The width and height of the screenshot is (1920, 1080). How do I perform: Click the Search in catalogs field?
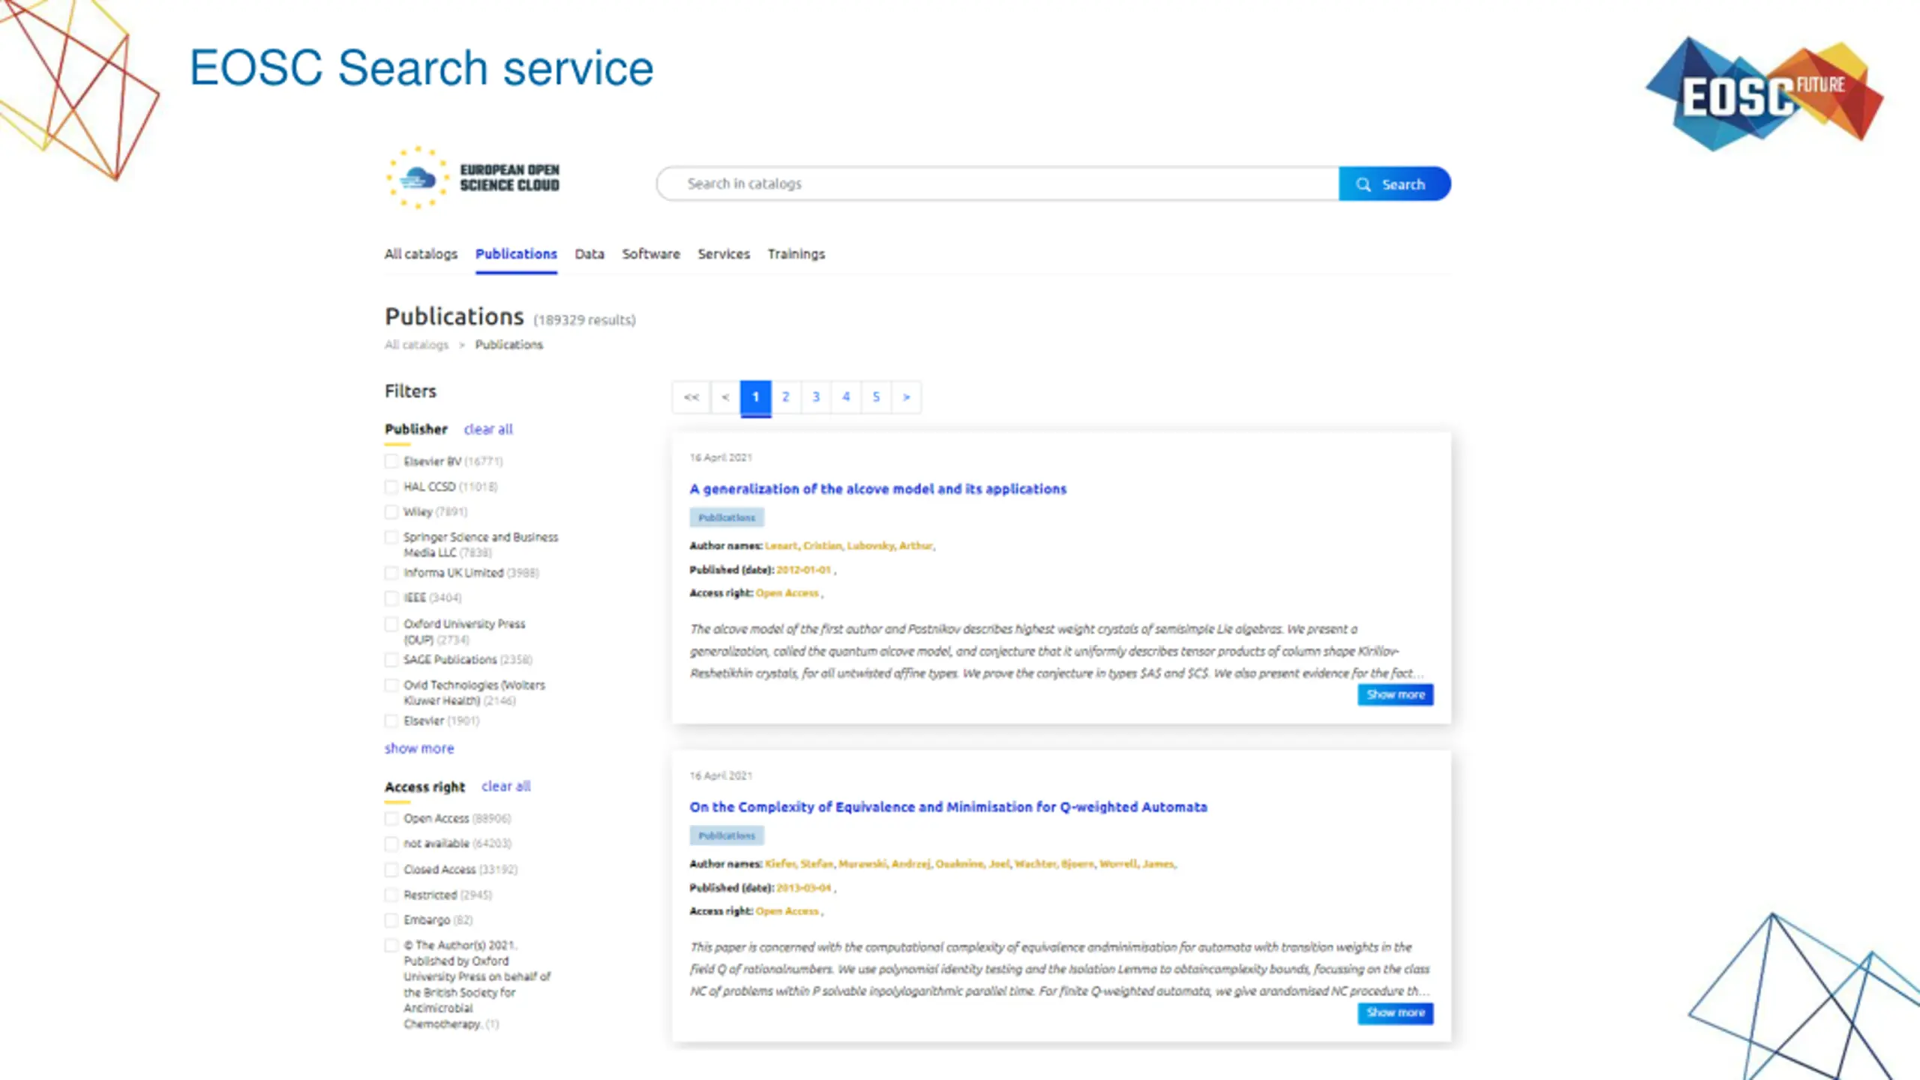tap(997, 184)
